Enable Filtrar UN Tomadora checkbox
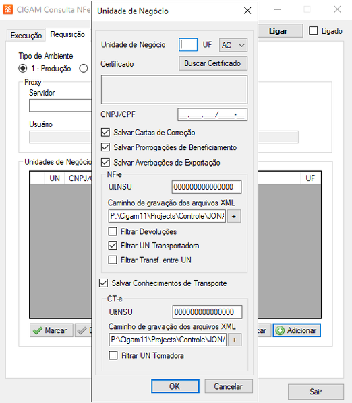352x403 pixels. 113,355
